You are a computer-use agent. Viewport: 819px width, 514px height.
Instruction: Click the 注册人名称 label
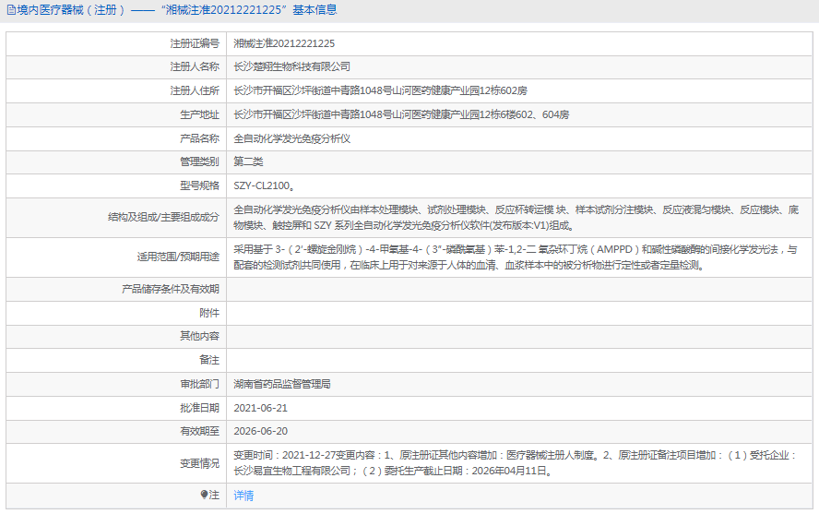(195, 66)
